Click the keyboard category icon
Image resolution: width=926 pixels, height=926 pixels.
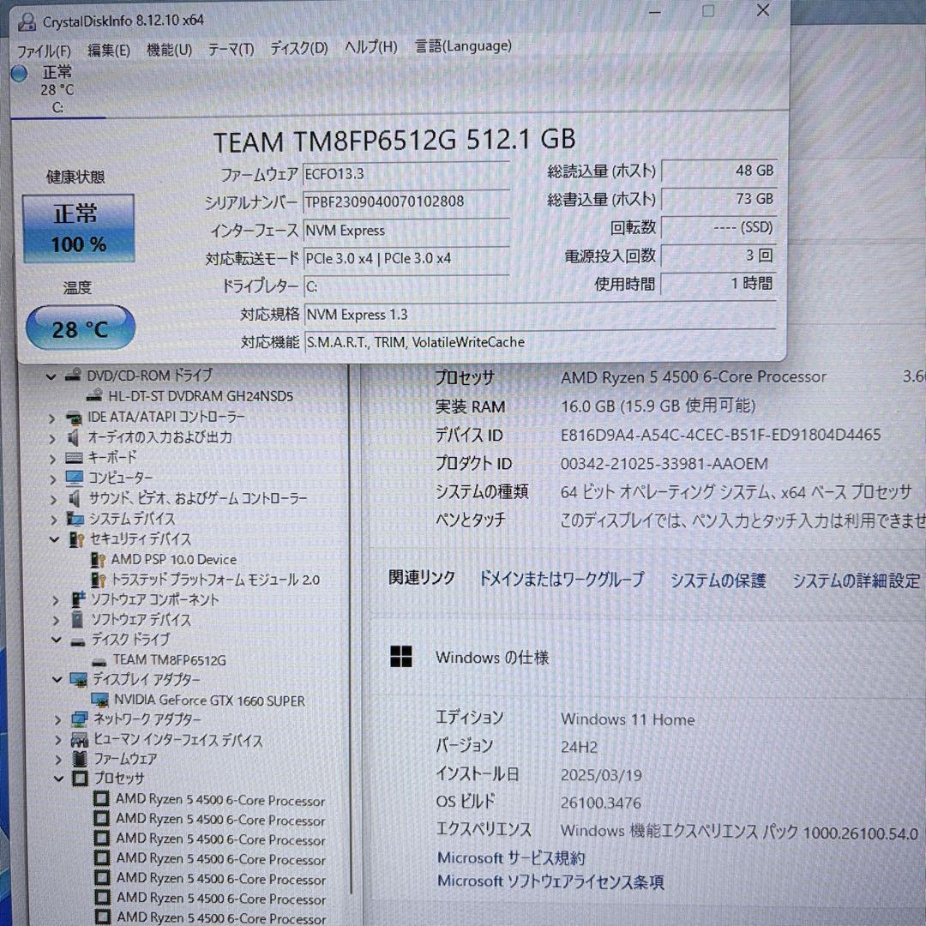coord(75,458)
